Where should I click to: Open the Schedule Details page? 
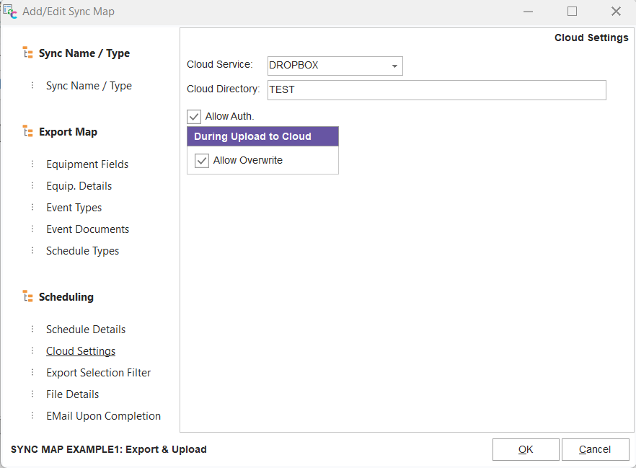[86, 330]
